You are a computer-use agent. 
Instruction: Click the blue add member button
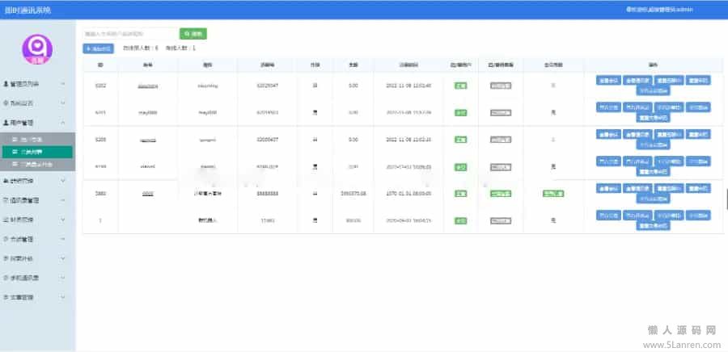coord(98,48)
